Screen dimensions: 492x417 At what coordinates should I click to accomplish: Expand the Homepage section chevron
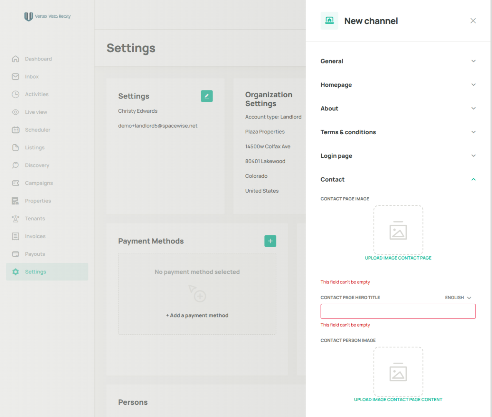pyautogui.click(x=474, y=85)
